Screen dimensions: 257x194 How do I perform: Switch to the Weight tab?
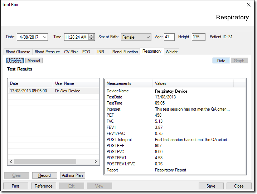coord(171,52)
